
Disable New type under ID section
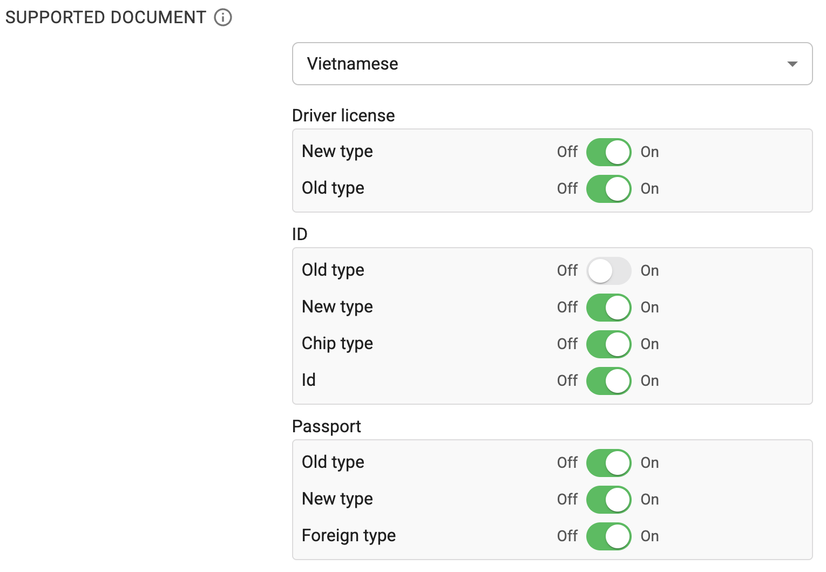608,307
